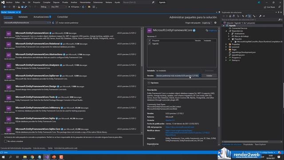Expand the Analizadores tree node
The width and height of the screenshot is (284, 160).
[229, 34]
